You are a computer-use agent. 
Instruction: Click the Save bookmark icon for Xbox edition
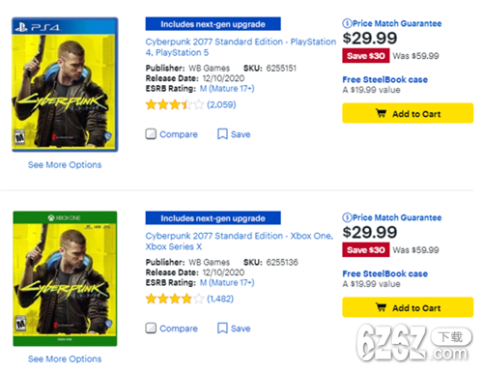[222, 329]
